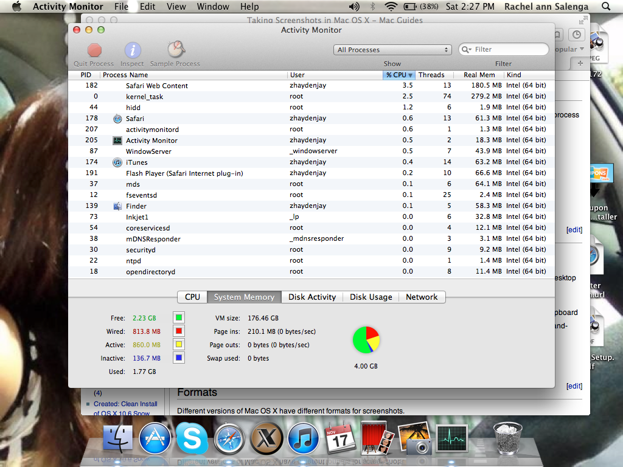Click the Activity Monitor icon in process list

[x=117, y=140]
